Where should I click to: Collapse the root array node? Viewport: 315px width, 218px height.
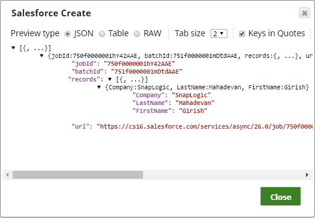(x=13, y=48)
